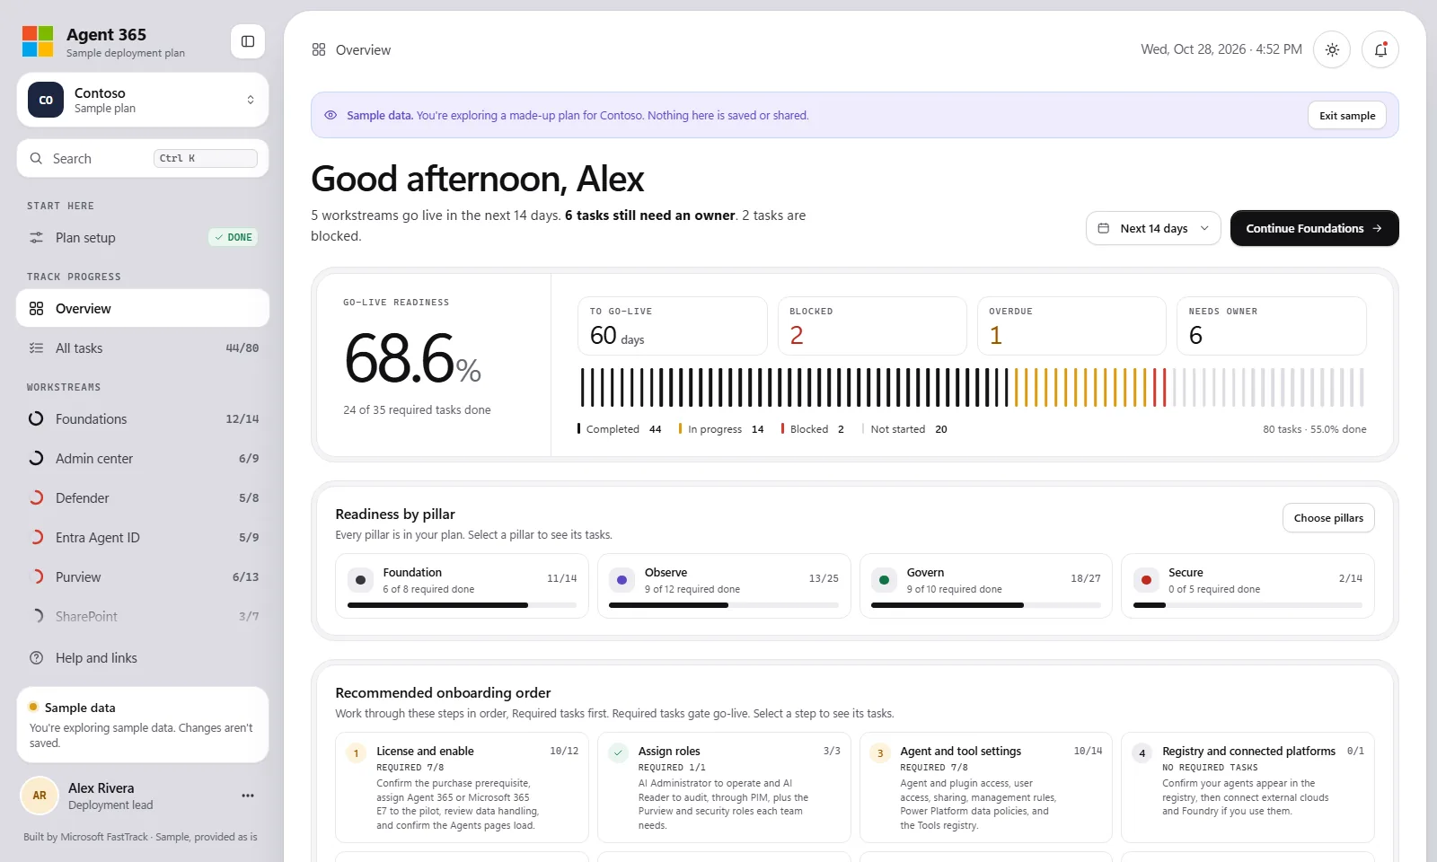Click the Overview breadcrumb icon in header

[319, 49]
